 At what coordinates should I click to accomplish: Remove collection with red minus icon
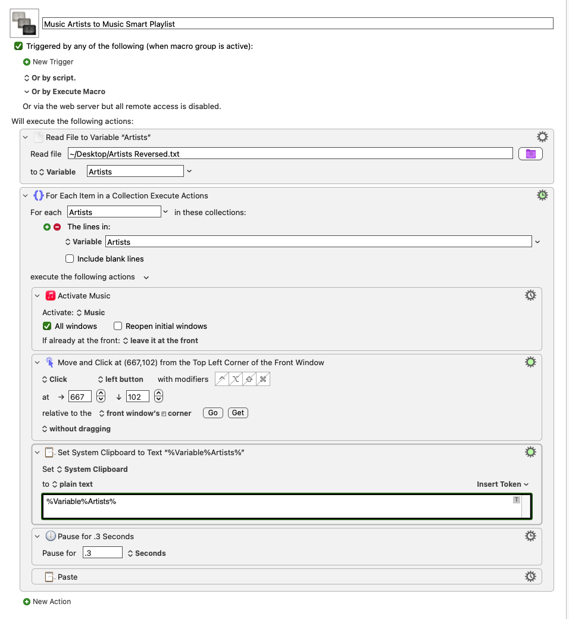pyautogui.click(x=57, y=227)
